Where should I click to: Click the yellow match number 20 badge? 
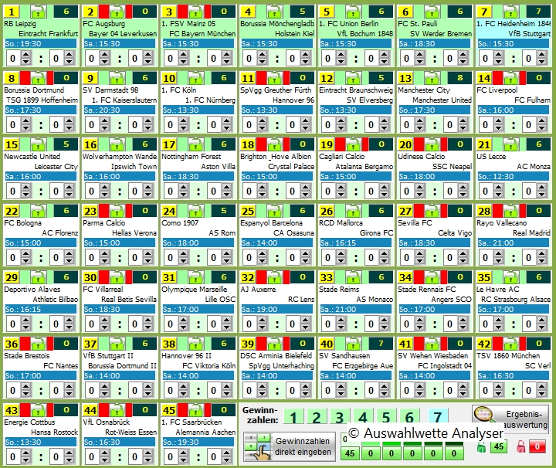[405, 144]
